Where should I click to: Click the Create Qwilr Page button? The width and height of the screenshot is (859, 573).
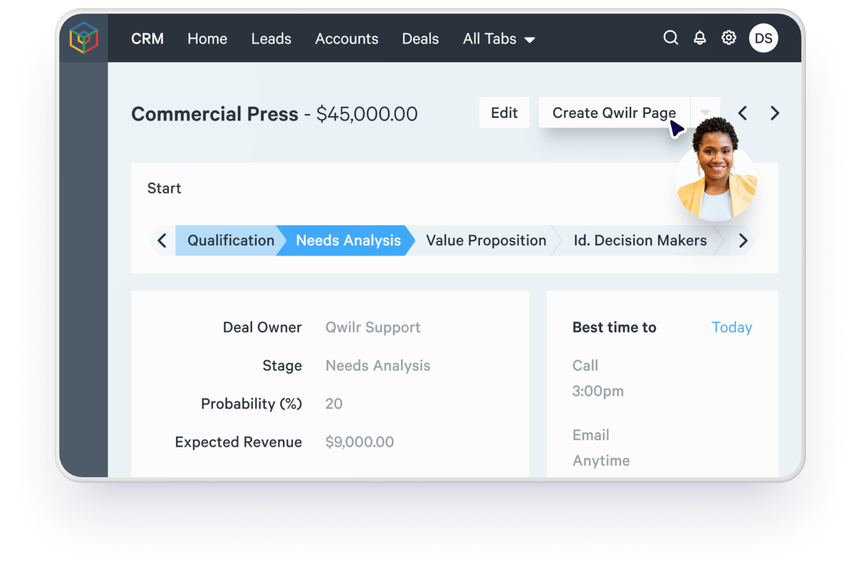[x=613, y=113]
